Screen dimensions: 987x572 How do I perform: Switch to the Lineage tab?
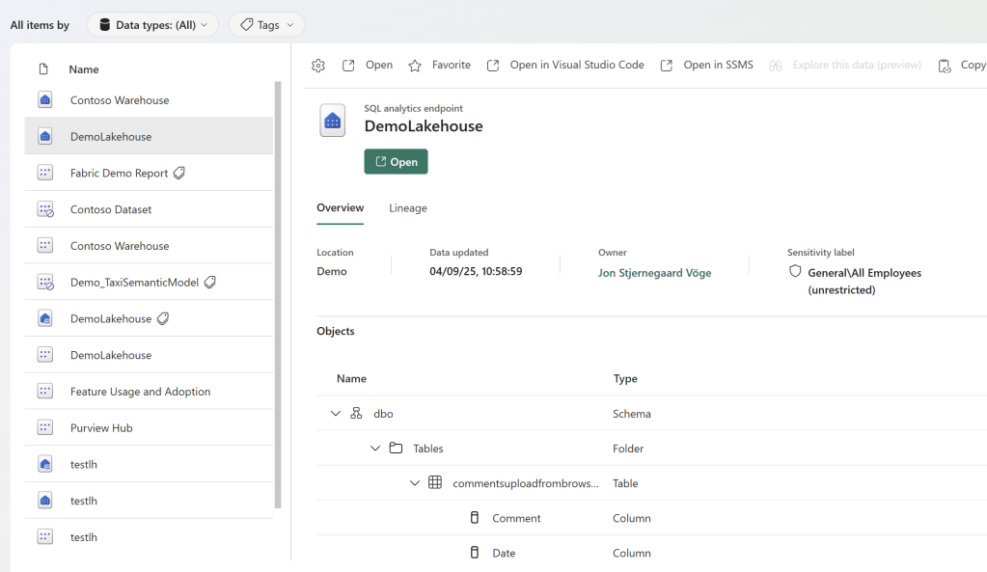coord(407,206)
